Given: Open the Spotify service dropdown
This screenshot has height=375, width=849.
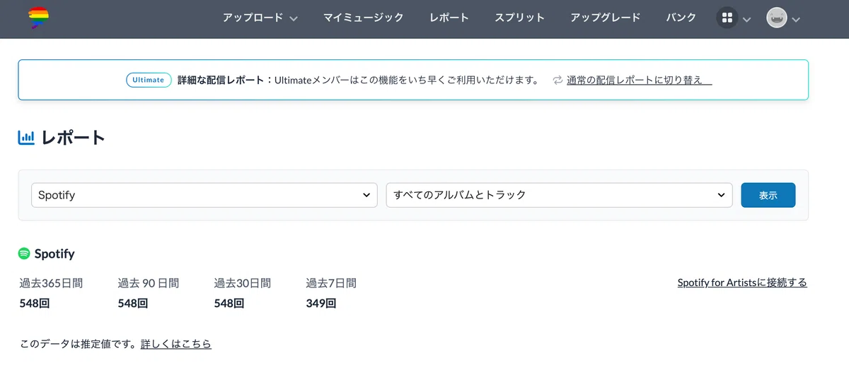Looking at the screenshot, I should [x=204, y=195].
